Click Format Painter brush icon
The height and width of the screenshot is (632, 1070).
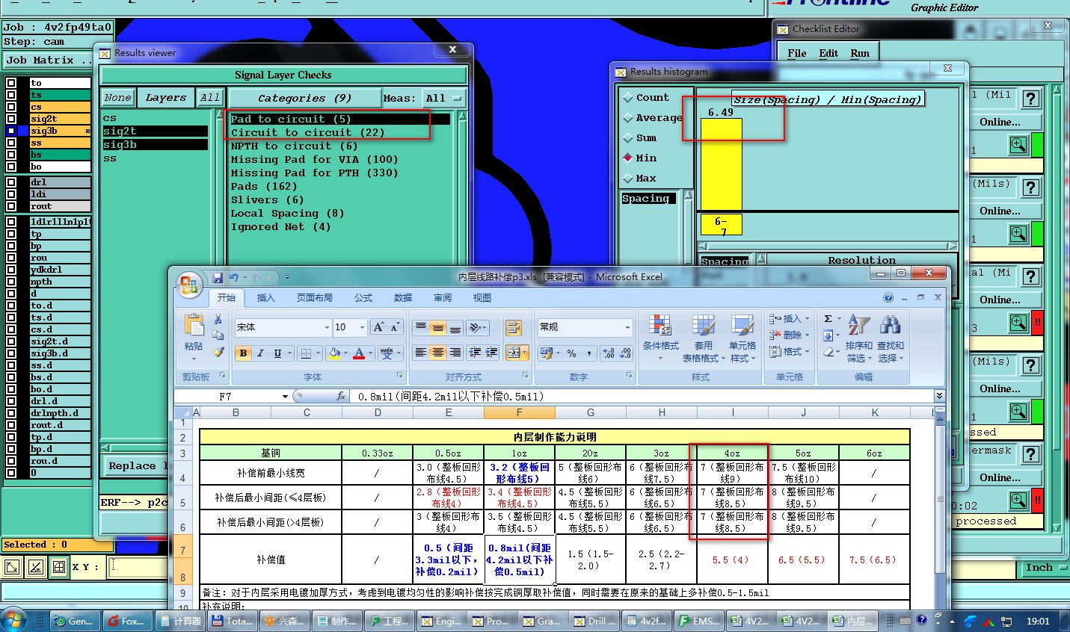(x=218, y=352)
